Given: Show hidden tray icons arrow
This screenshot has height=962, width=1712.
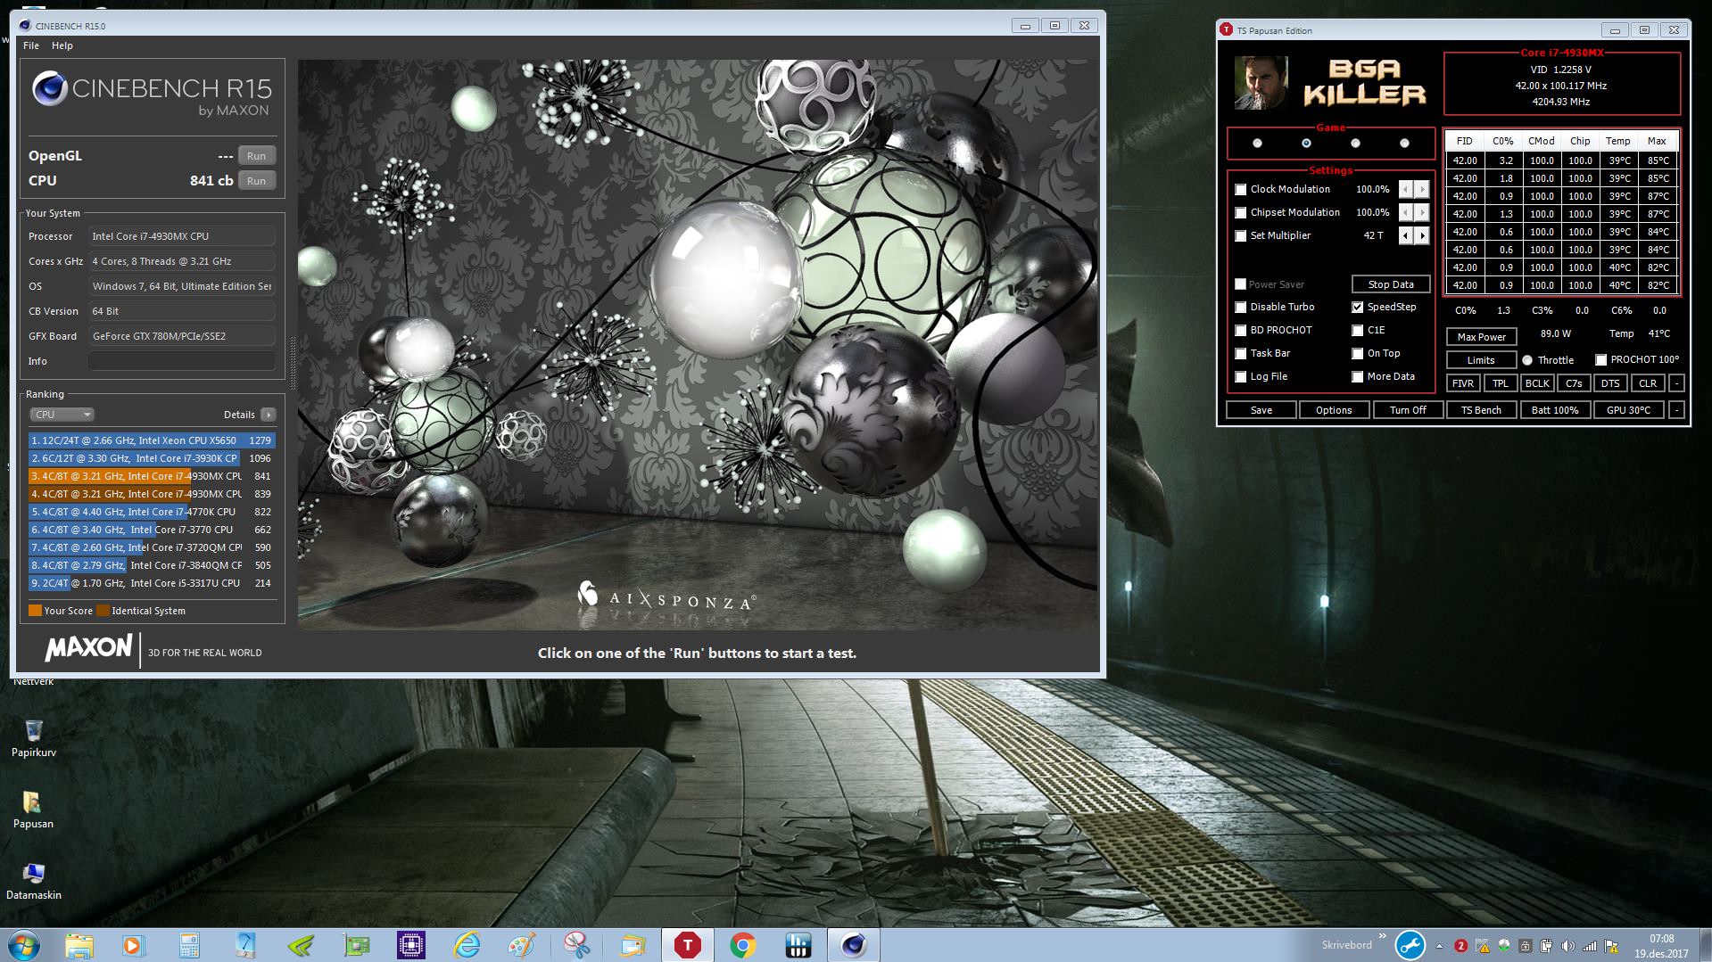Looking at the screenshot, I should (x=1439, y=946).
